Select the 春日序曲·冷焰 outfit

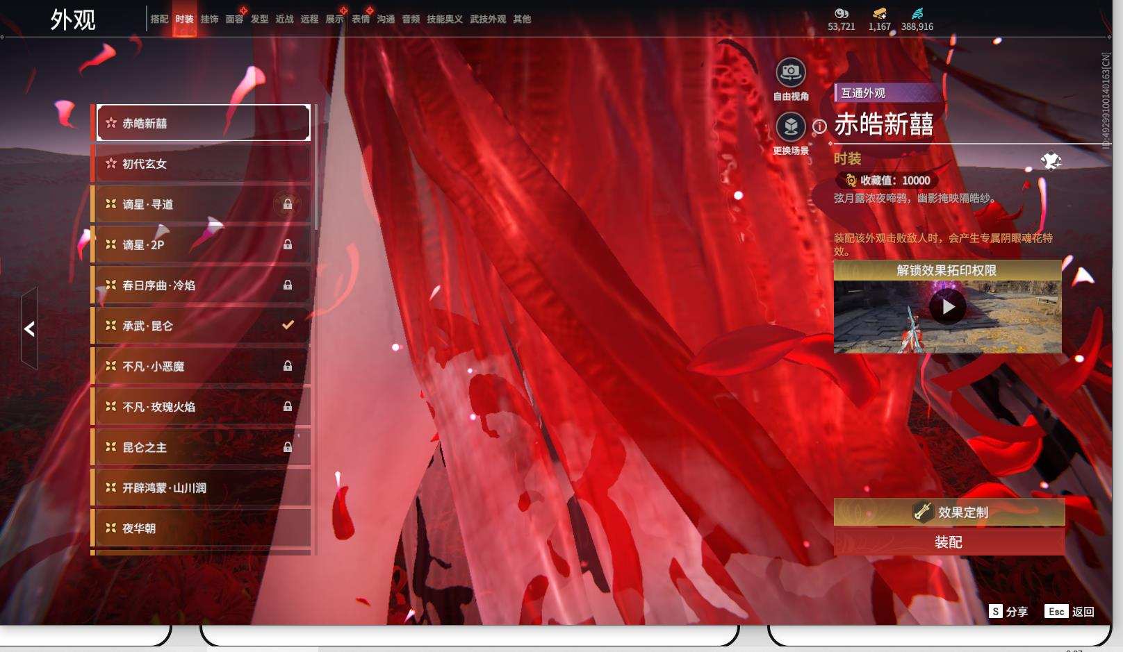(202, 285)
